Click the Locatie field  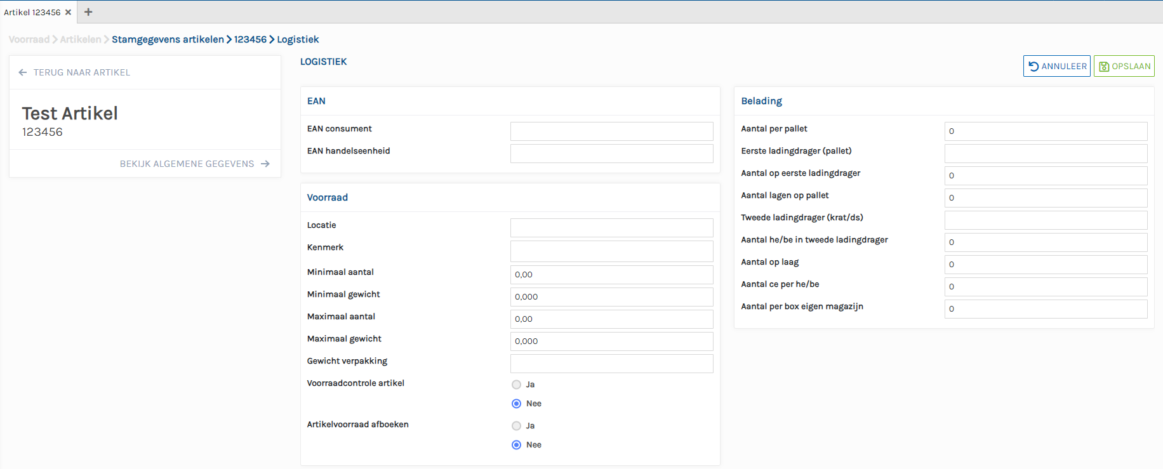point(611,228)
